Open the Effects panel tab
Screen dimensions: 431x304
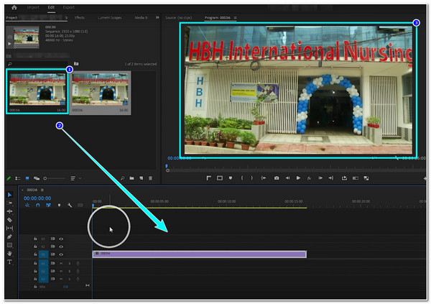pyautogui.click(x=80, y=17)
